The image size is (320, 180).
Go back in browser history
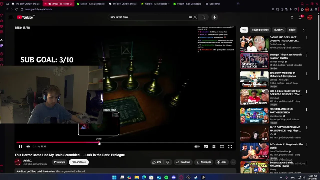pyautogui.click(x=7, y=9)
